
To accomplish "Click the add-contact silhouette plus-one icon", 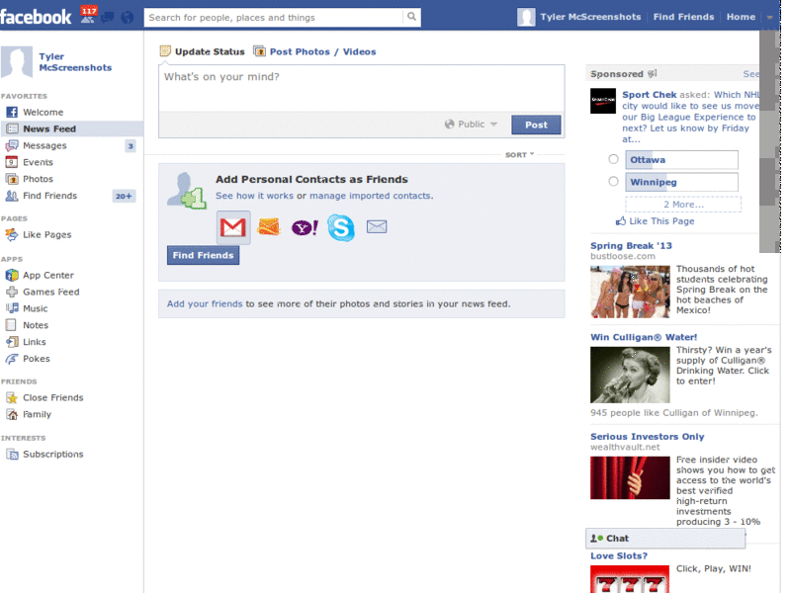I will pyautogui.click(x=186, y=191).
